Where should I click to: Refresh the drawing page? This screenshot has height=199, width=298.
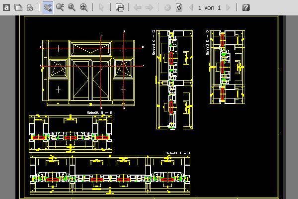tap(179, 7)
